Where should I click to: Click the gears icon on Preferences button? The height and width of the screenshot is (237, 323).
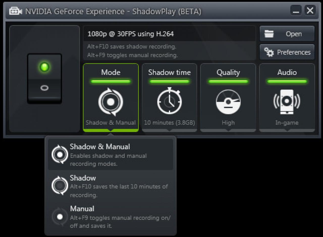[269, 52]
